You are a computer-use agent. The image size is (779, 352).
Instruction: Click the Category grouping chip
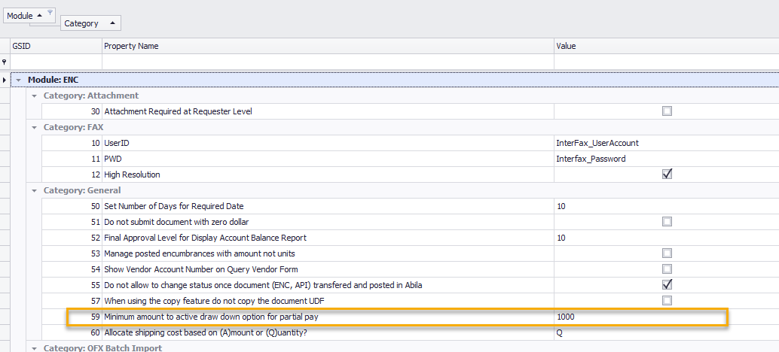click(x=90, y=23)
